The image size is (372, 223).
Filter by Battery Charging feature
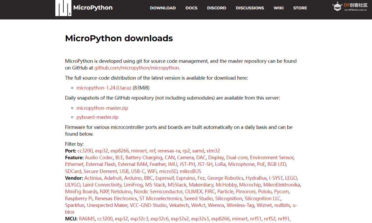[144, 158]
